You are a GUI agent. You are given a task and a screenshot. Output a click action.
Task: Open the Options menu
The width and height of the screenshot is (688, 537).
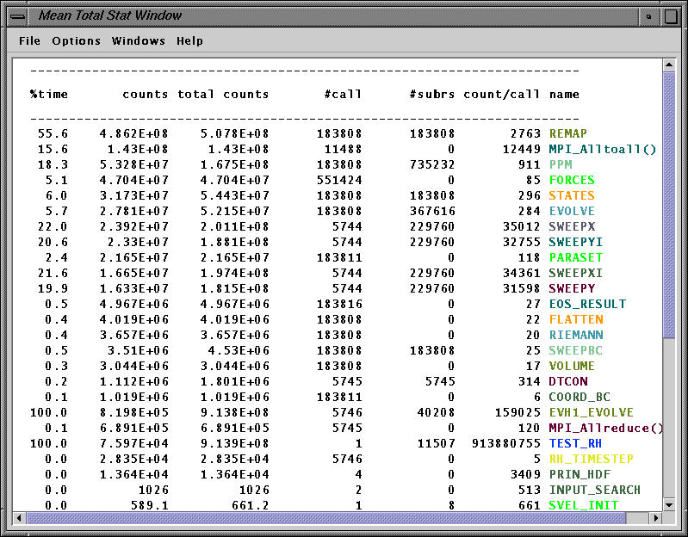pyautogui.click(x=77, y=41)
